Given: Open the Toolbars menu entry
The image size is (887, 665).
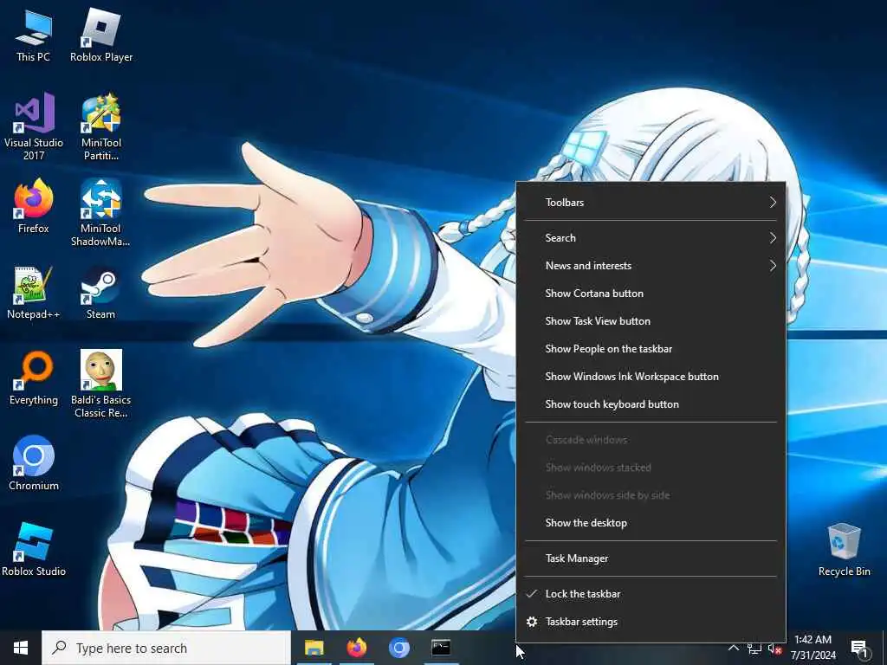Looking at the screenshot, I should pos(651,203).
